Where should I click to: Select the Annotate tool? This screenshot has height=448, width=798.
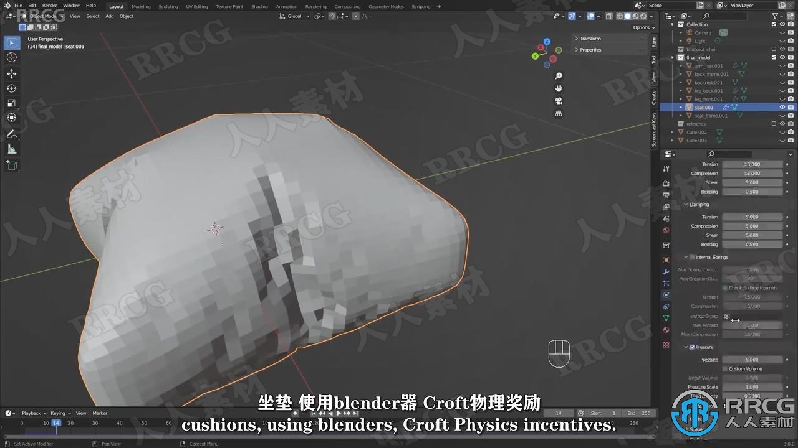[11, 134]
